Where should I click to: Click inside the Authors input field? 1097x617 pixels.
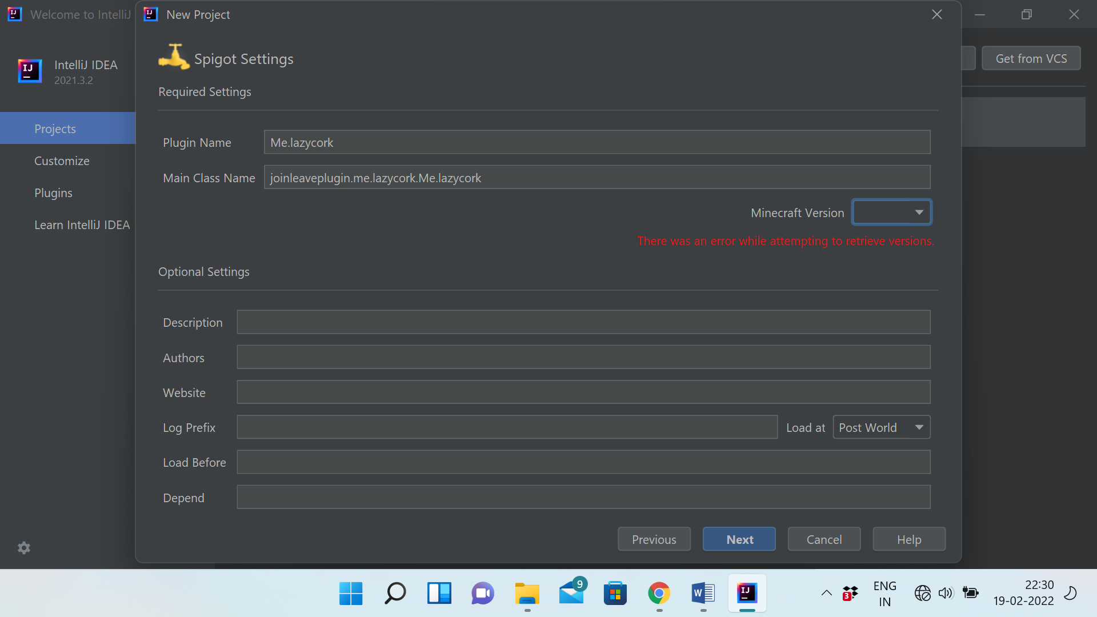click(x=583, y=357)
